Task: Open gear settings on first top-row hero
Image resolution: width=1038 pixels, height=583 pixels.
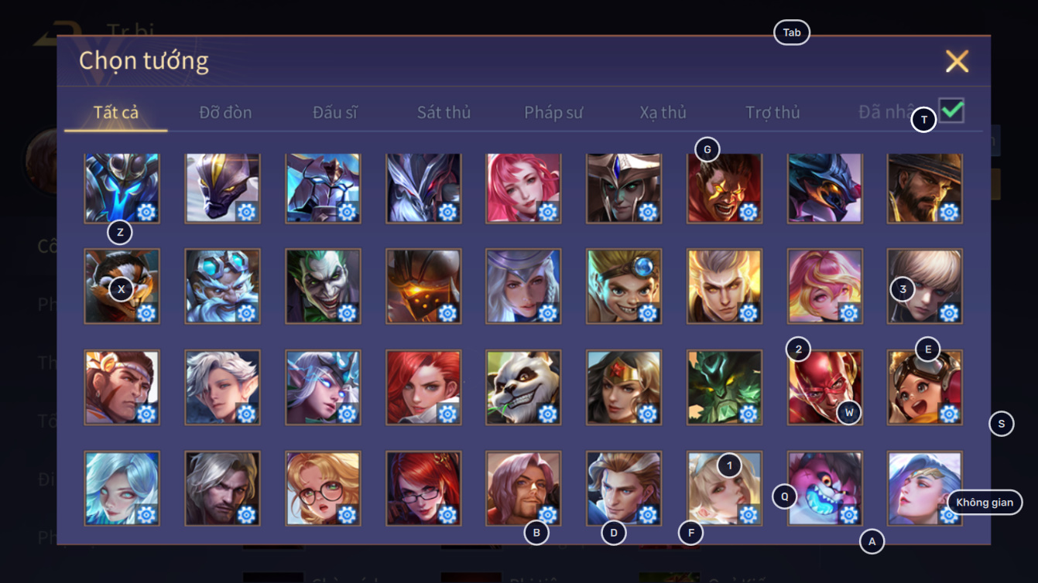Action: click(146, 212)
